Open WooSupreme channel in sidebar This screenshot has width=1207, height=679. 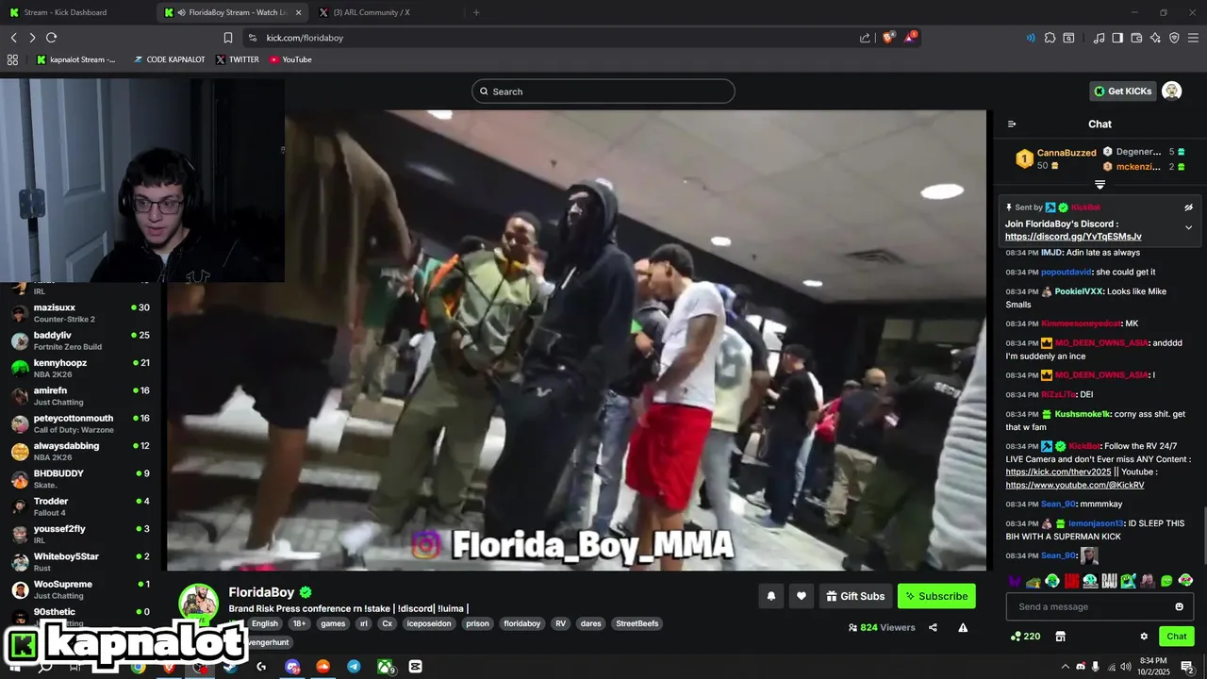coord(80,589)
